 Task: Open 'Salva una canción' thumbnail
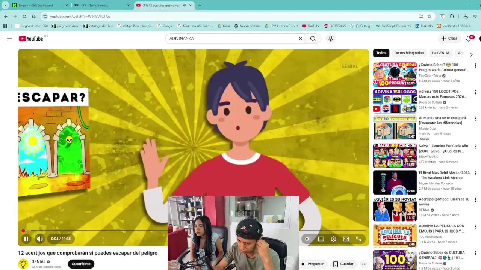tap(395, 156)
